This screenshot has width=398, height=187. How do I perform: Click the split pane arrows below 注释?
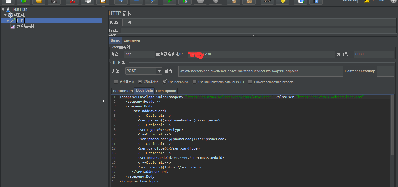pyautogui.click(x=113, y=35)
